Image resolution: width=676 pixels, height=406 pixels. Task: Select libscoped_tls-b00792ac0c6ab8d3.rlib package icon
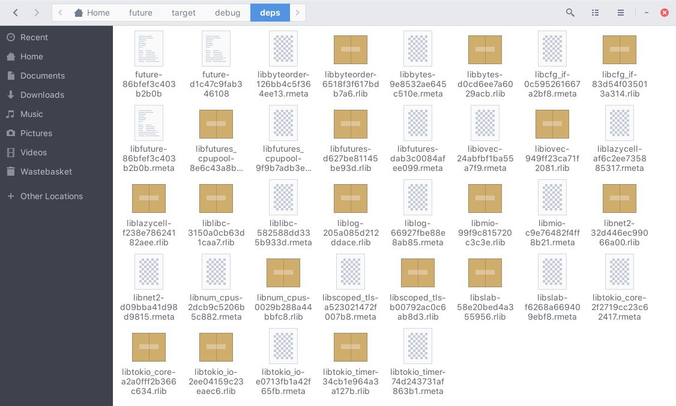coord(418,273)
